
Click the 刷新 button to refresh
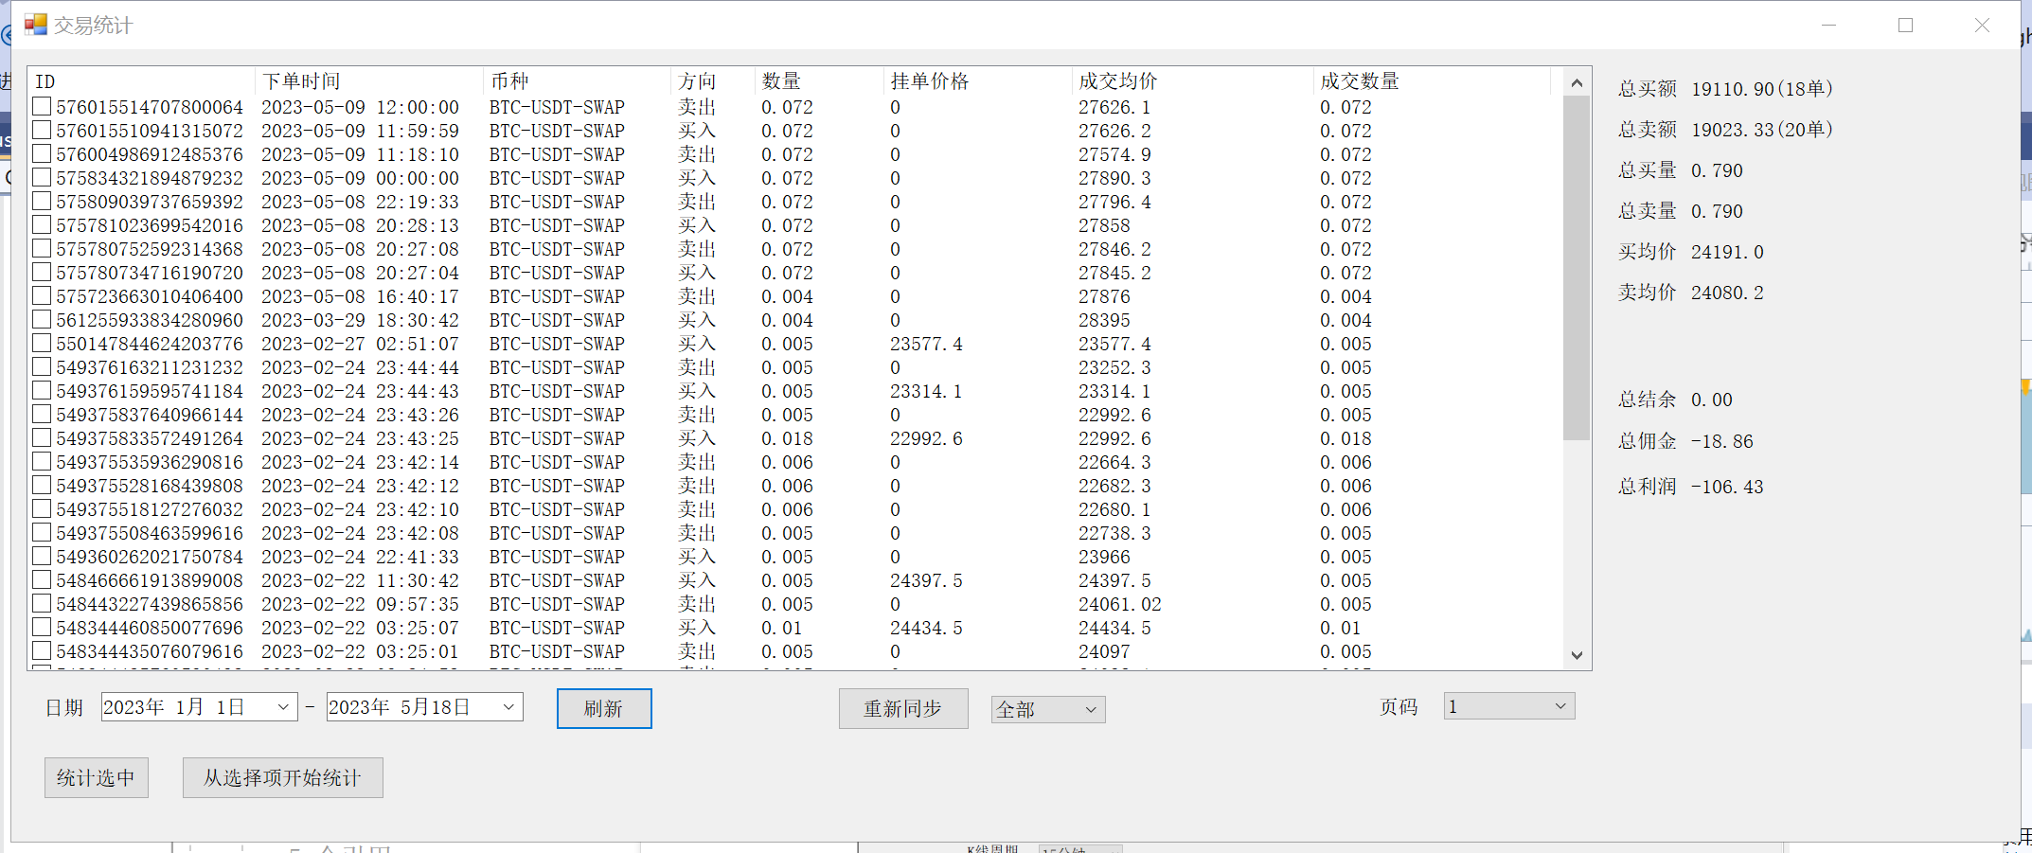click(x=604, y=708)
